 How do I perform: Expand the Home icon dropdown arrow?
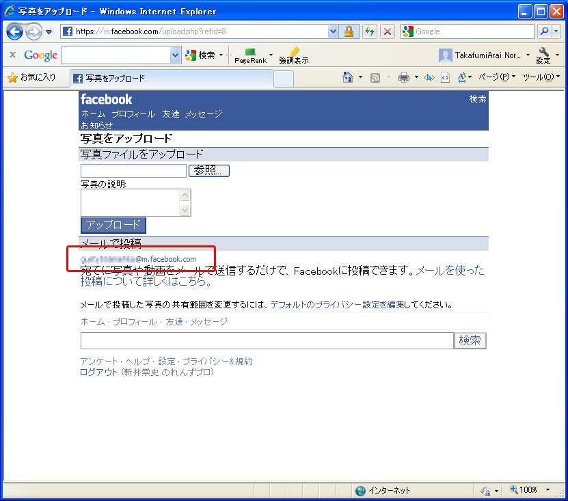pyautogui.click(x=360, y=77)
